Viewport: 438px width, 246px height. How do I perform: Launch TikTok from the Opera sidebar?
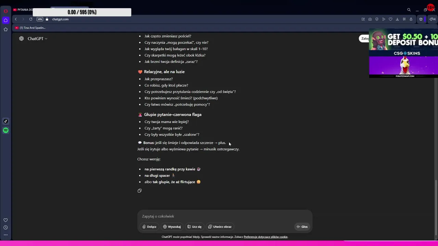tap(5, 121)
